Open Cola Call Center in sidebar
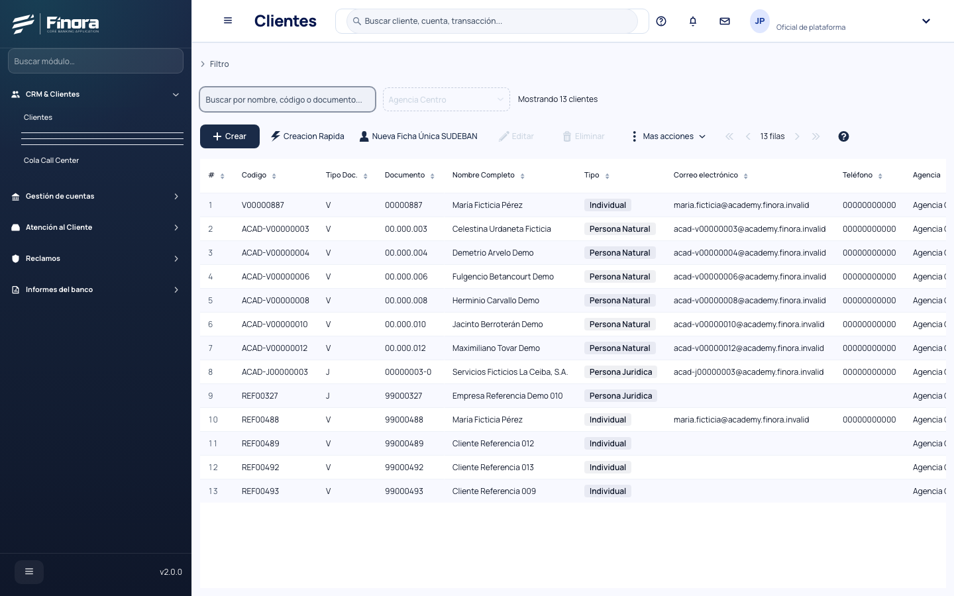This screenshot has height=596, width=954. (x=51, y=160)
